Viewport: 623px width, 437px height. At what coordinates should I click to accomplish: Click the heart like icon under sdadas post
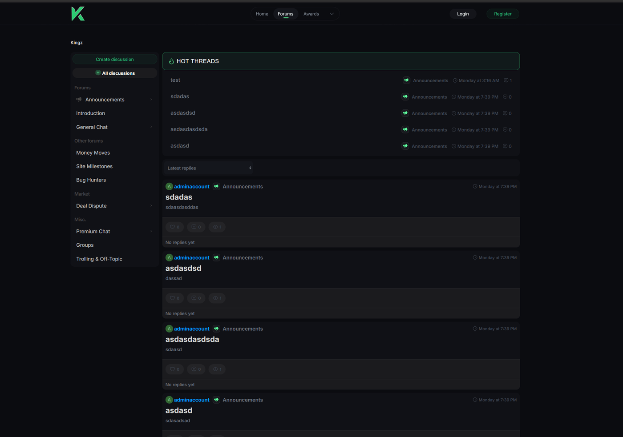tap(173, 227)
